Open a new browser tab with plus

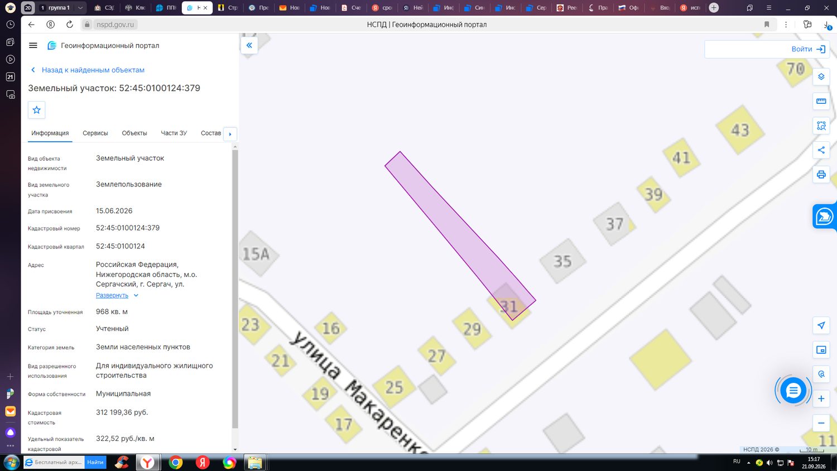[714, 8]
